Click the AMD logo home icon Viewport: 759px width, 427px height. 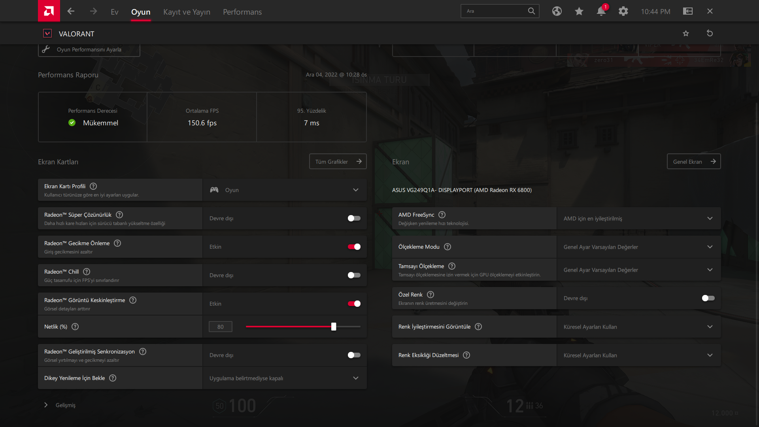coord(49,11)
